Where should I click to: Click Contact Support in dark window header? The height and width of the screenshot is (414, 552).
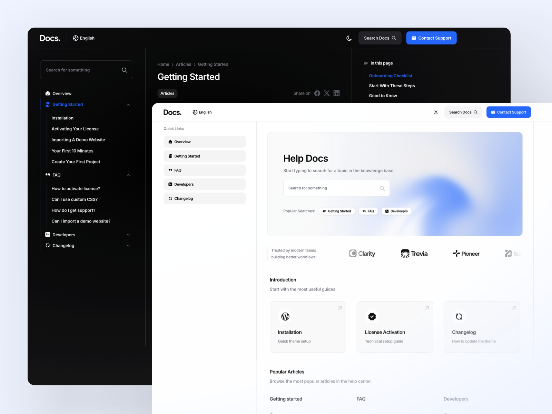pyautogui.click(x=431, y=38)
